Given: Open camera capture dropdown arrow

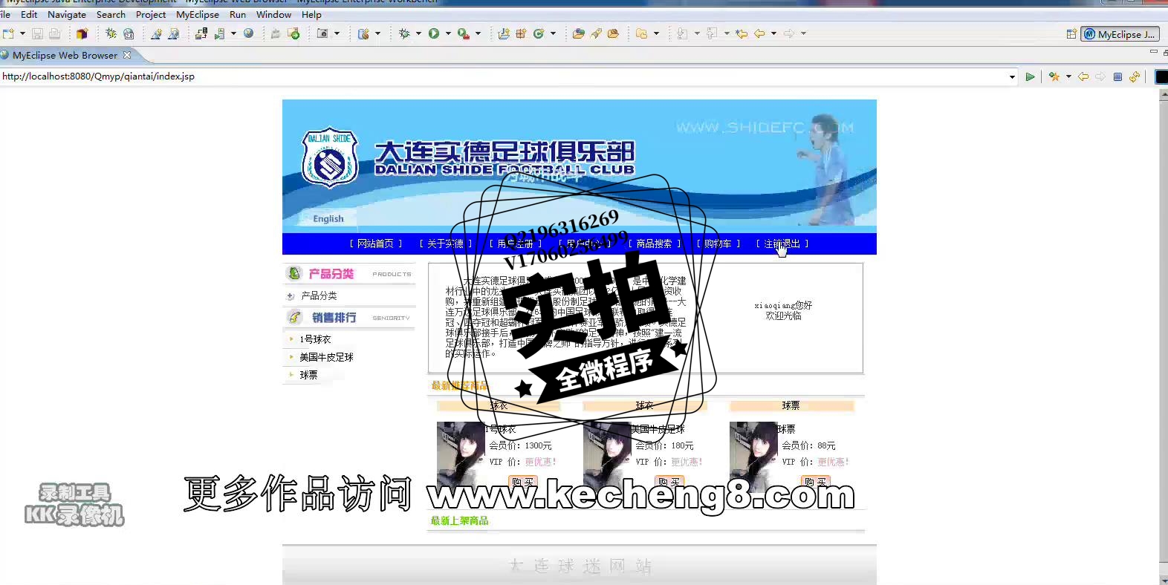Looking at the screenshot, I should [337, 33].
